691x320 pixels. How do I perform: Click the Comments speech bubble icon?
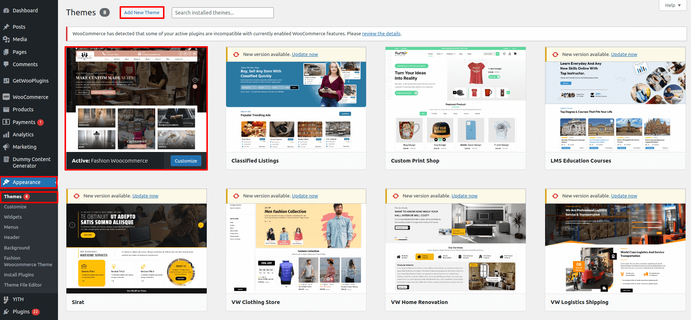point(6,64)
